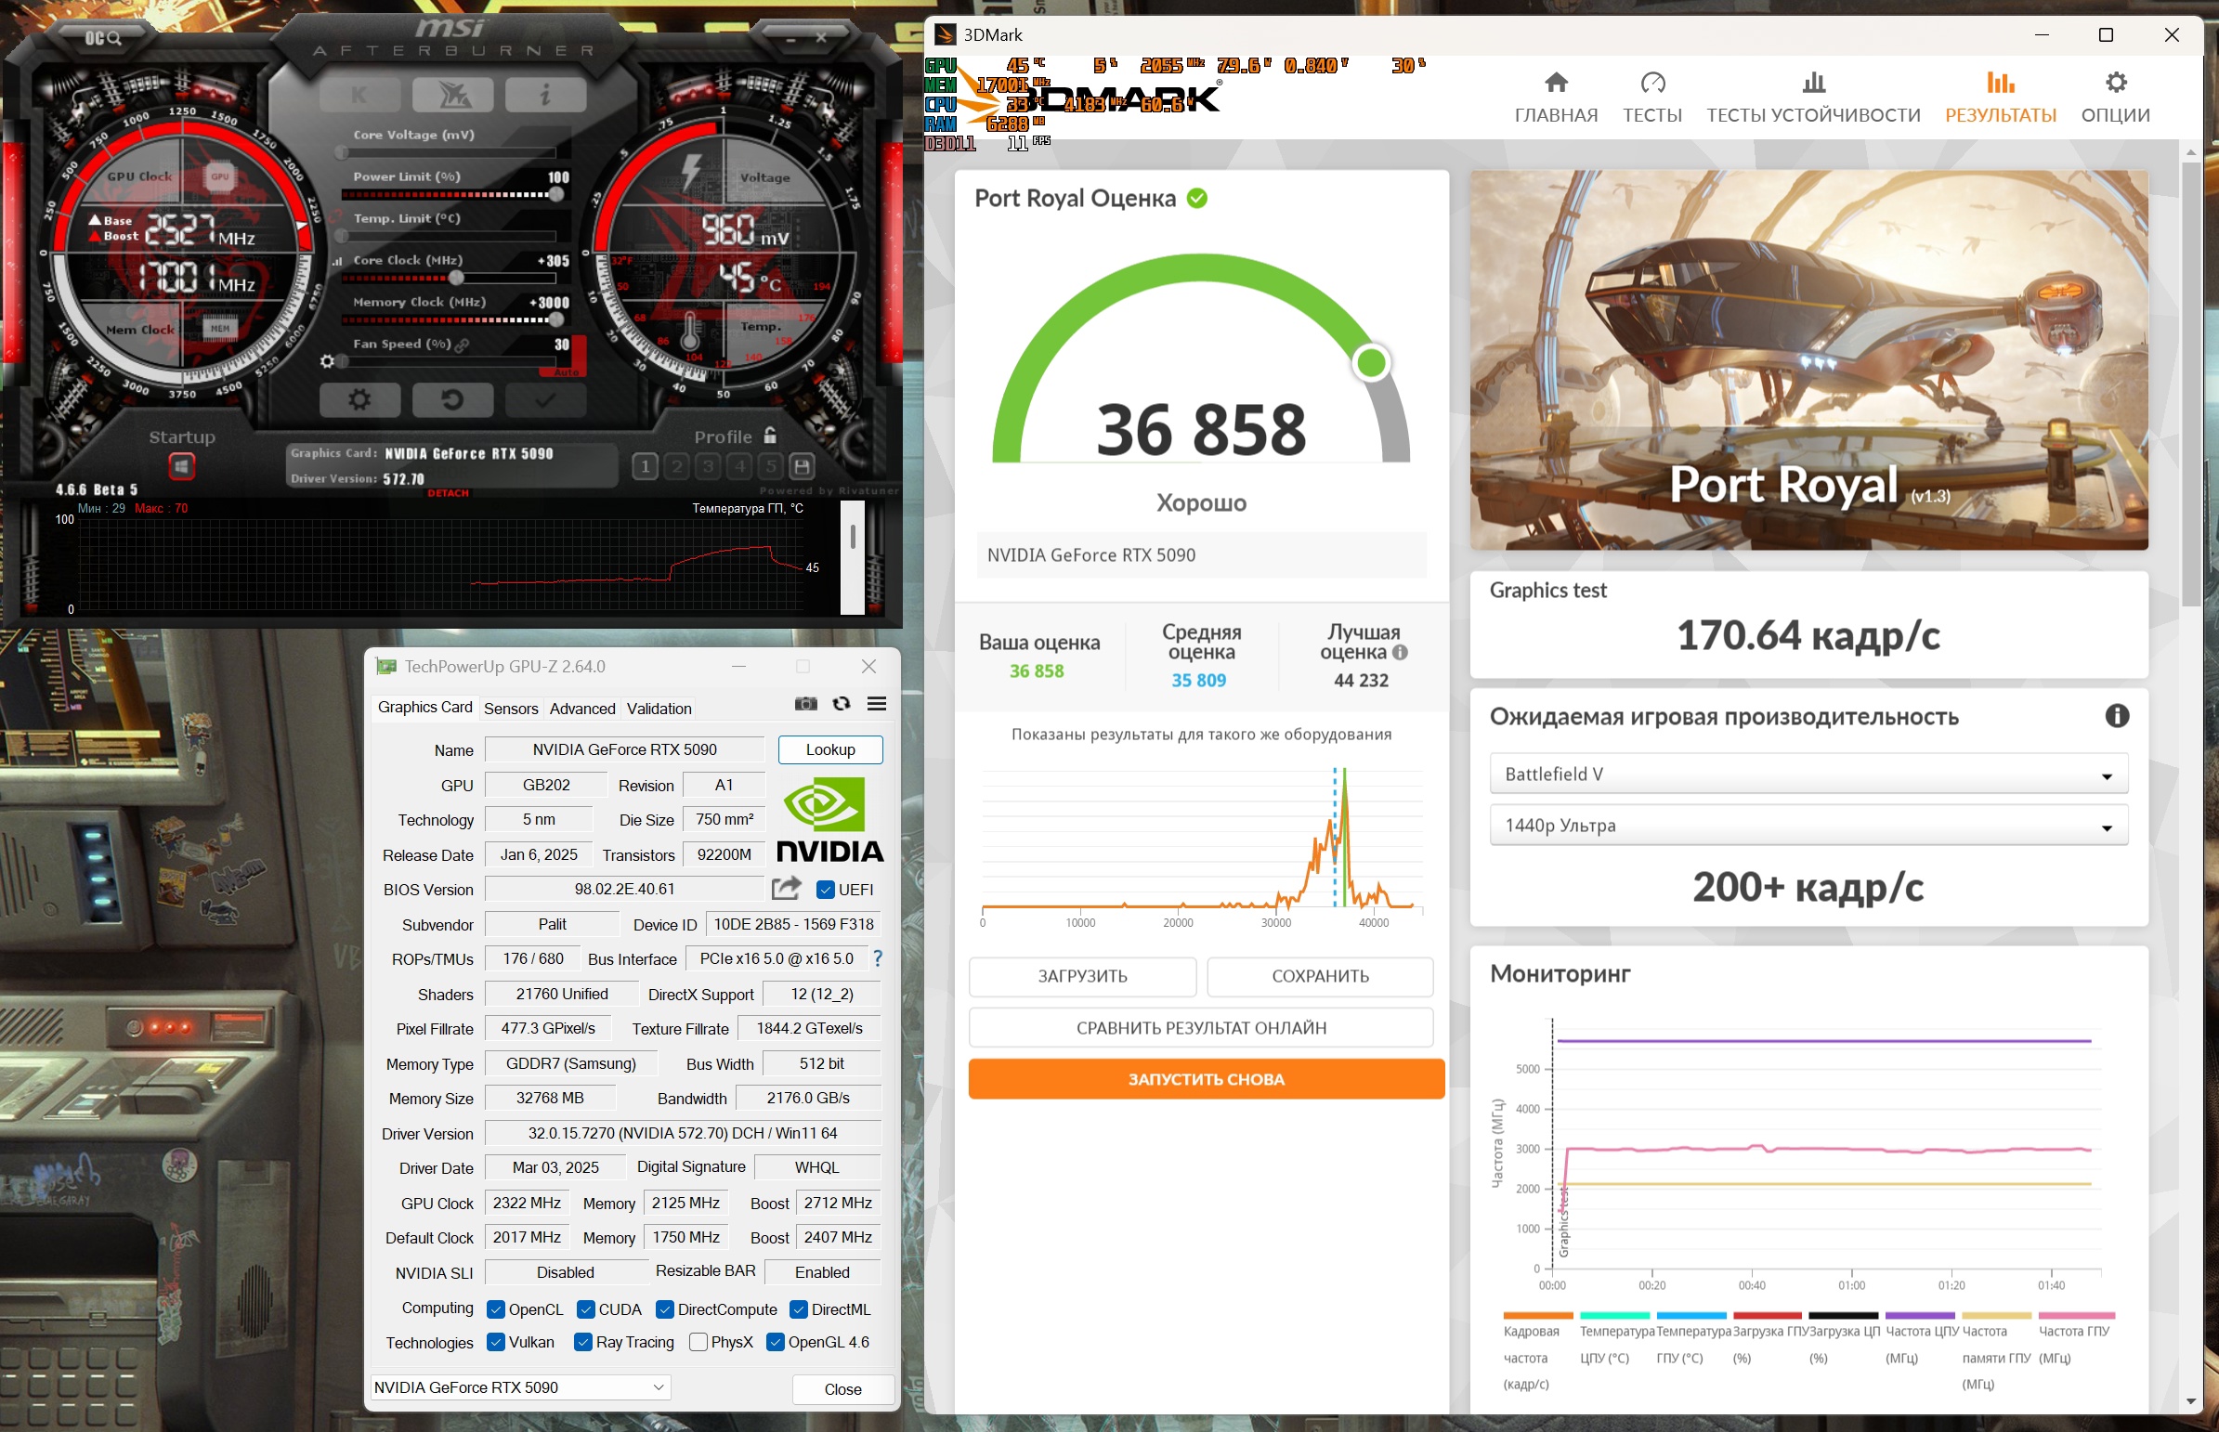Open the ТЕСТЫ tab in 3DMark

1651,97
